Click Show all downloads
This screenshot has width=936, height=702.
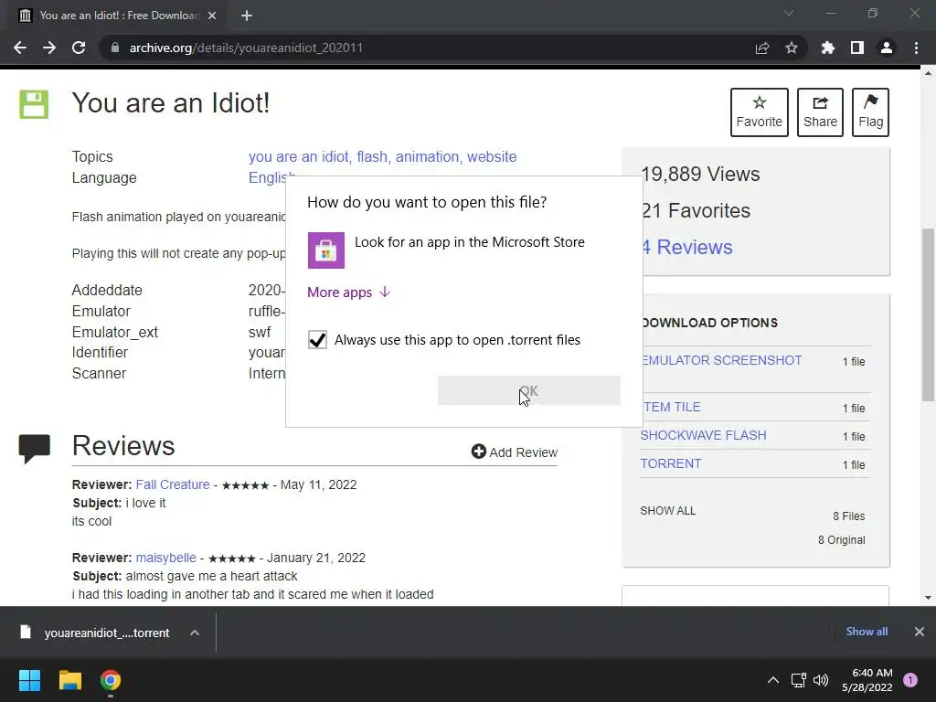[x=867, y=632]
